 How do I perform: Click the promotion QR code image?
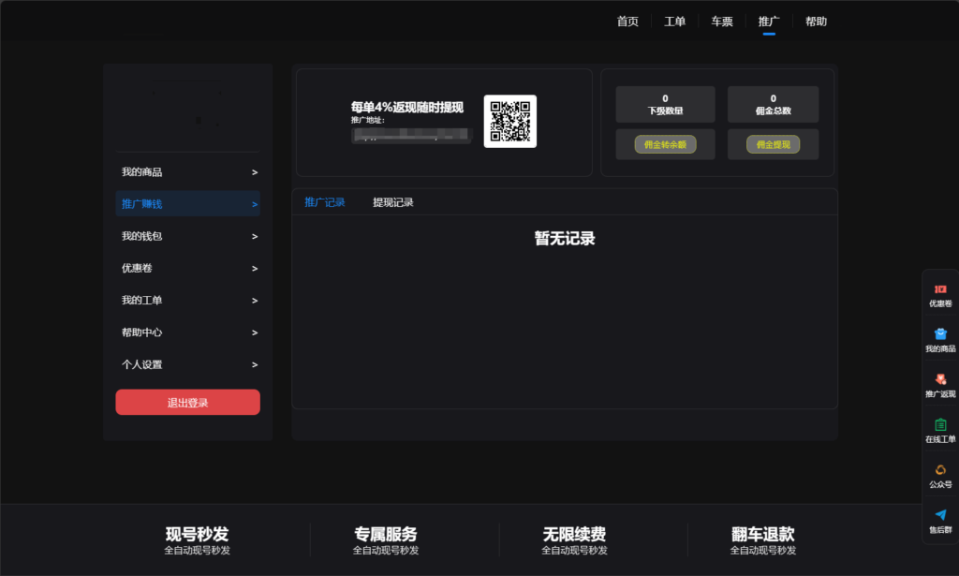509,121
